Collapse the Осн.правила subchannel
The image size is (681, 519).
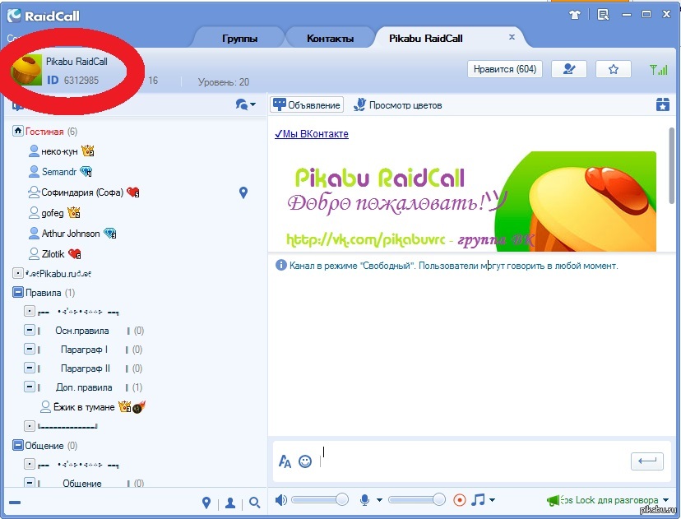click(x=29, y=330)
